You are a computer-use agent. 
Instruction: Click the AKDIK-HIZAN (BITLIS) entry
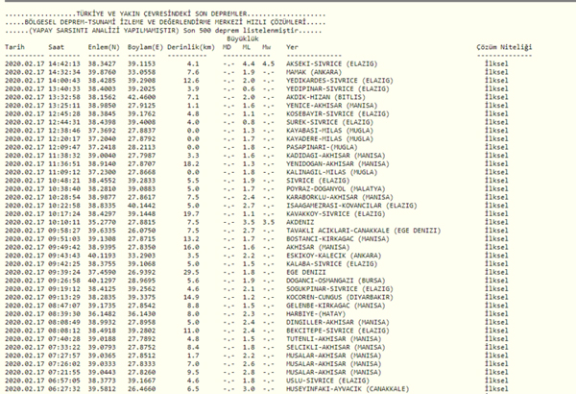[x=325, y=97]
